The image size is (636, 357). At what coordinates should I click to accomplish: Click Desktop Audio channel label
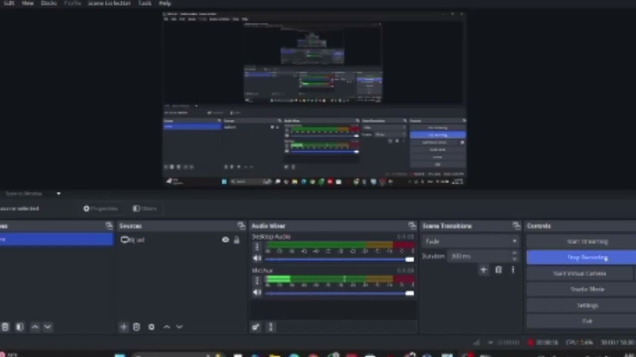(271, 237)
